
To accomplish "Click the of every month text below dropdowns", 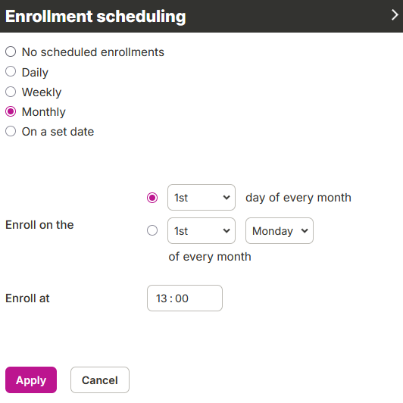I will tap(210, 257).
